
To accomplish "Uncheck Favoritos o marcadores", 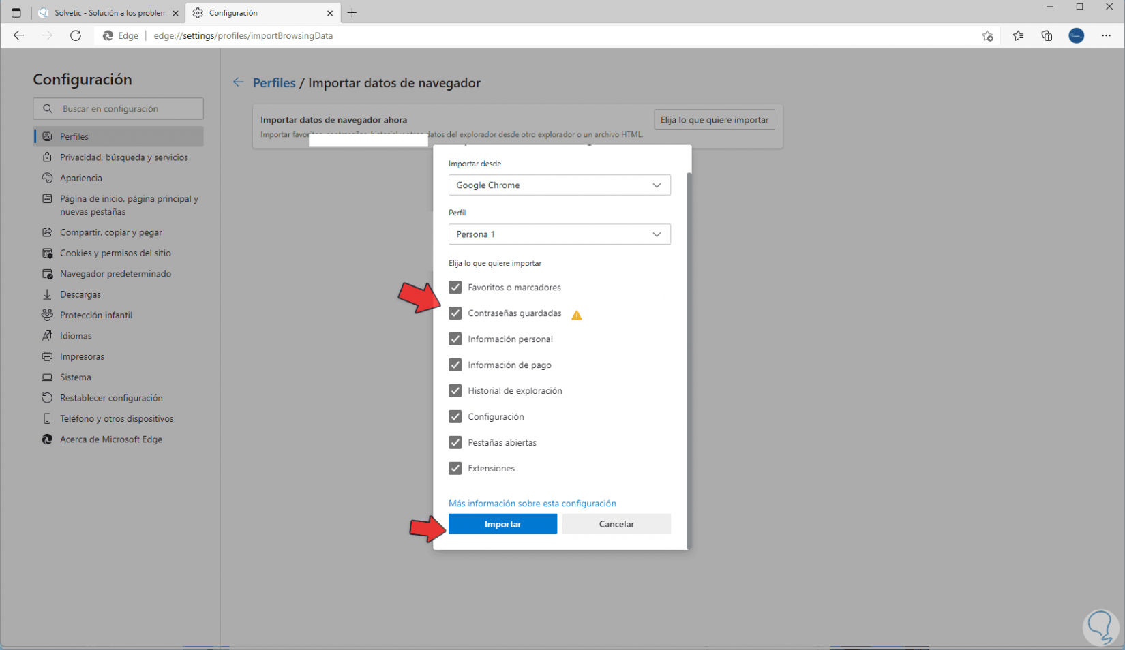I will pyautogui.click(x=455, y=288).
